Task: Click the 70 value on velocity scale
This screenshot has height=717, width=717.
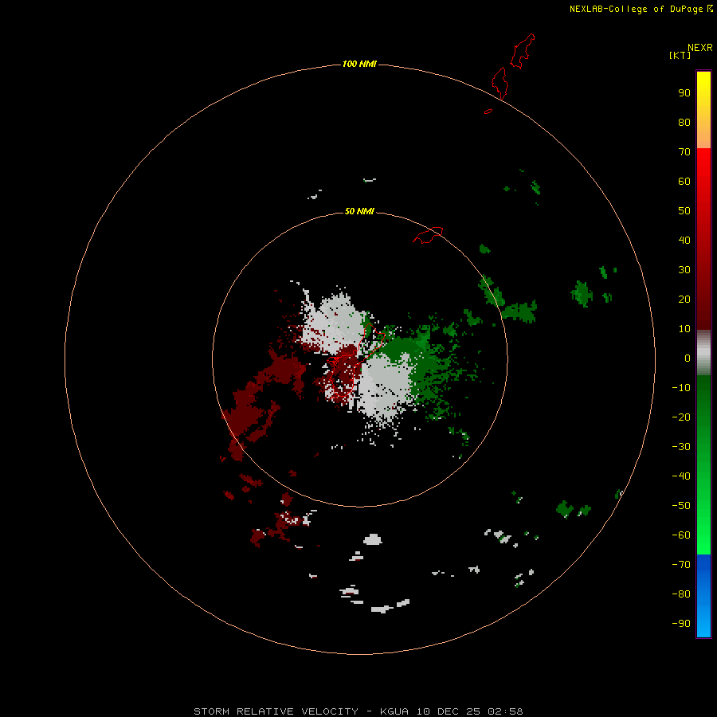Action: 684,152
